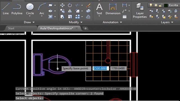Toggle Escrita layer lock padlock
This screenshot has height=101, width=180.
pyautogui.click(x=161, y=5)
